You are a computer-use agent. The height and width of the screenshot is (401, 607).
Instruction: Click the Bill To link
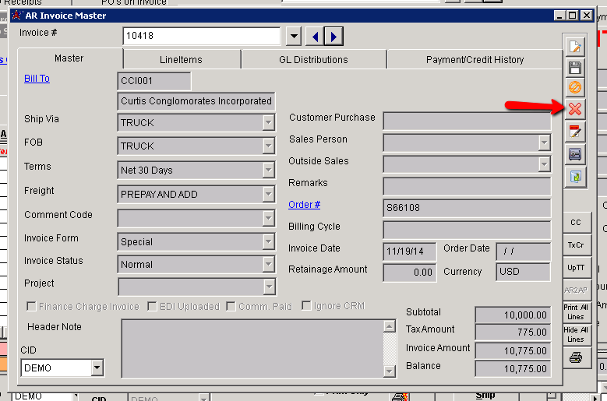coord(37,79)
